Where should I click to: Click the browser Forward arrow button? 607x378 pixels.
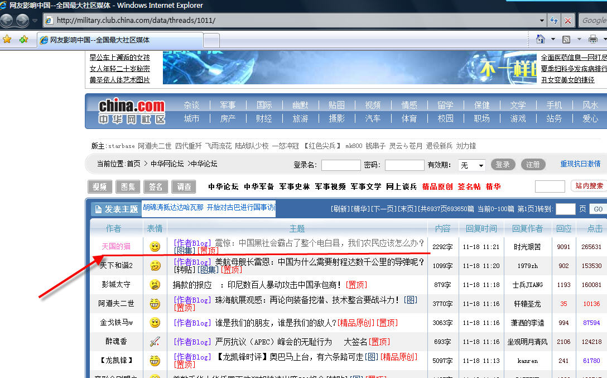point(22,21)
